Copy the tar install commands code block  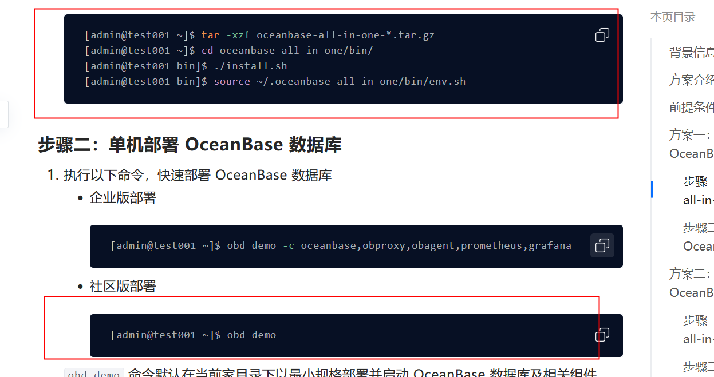click(602, 35)
